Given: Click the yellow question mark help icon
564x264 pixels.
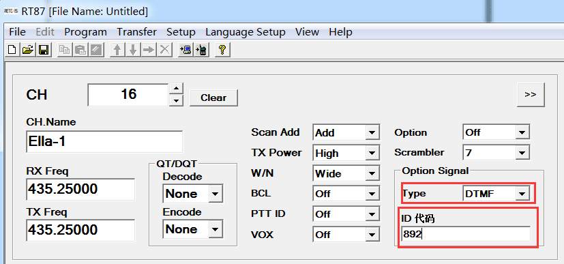Looking at the screenshot, I should coord(222,50).
